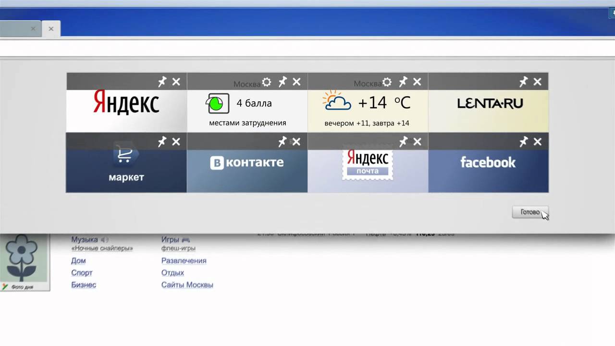Remove the Яндекс почта tile
Viewport: 615px width, 346px height.
point(417,142)
